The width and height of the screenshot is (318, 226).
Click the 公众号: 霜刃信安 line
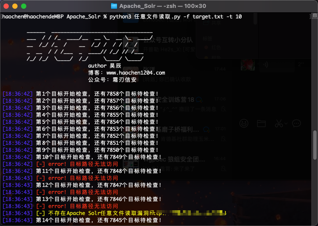[x=112, y=80]
